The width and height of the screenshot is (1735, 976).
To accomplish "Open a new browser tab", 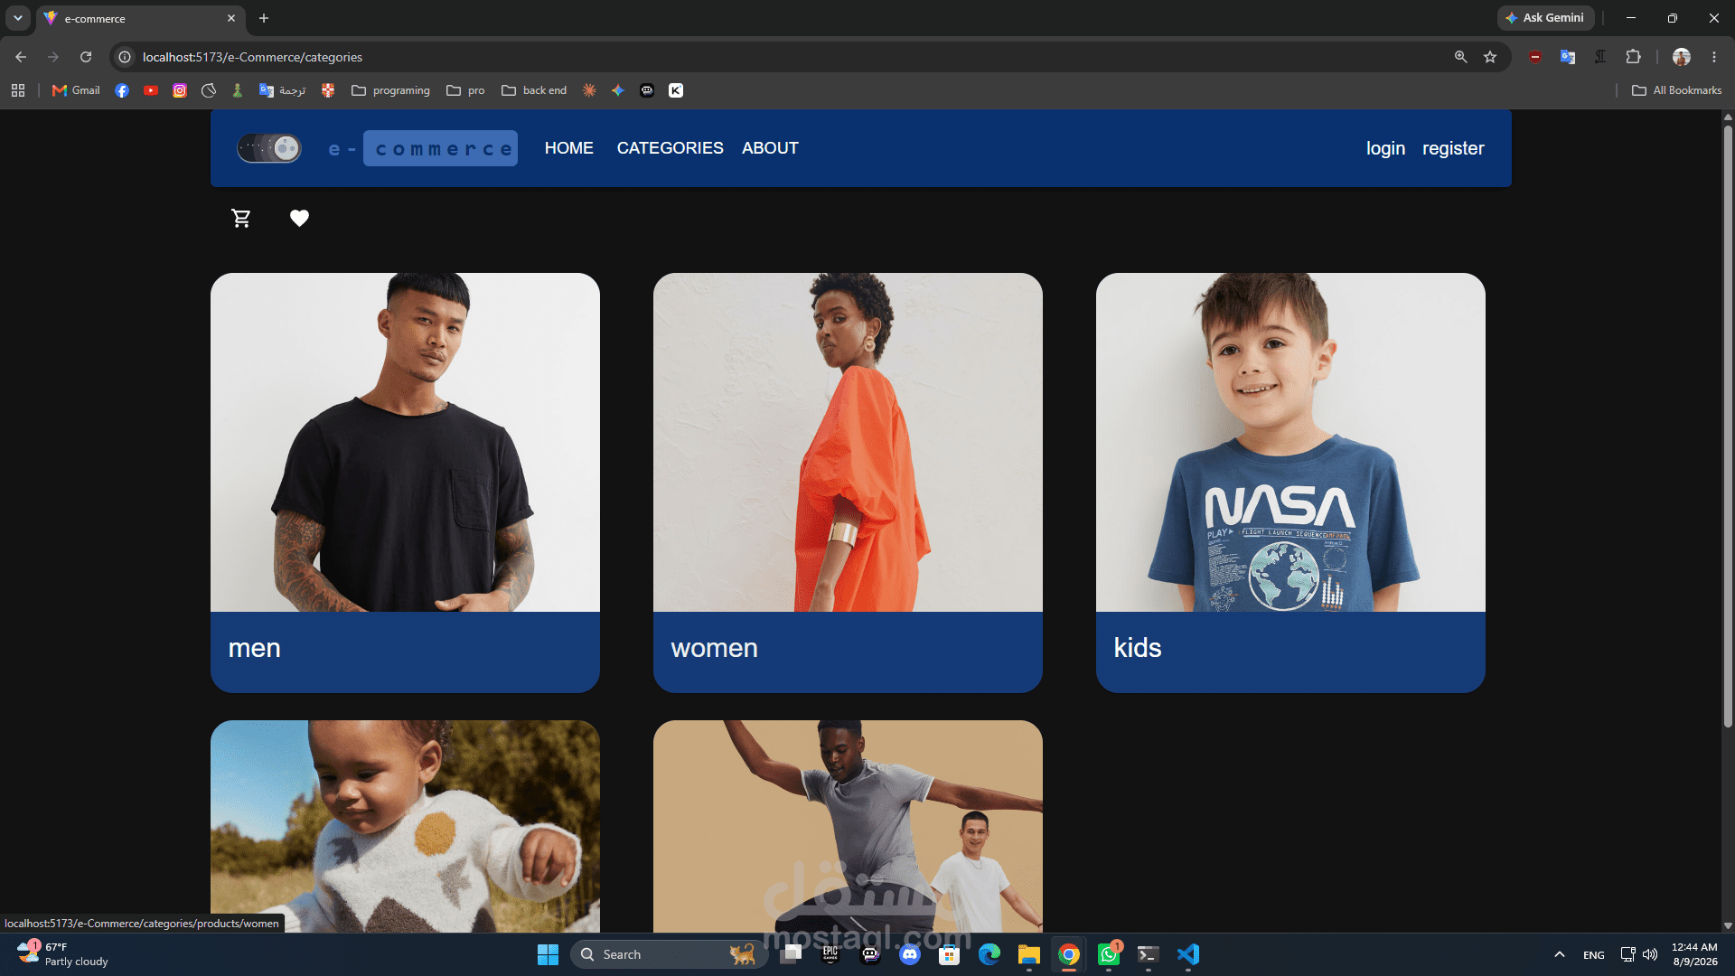I will (x=264, y=18).
